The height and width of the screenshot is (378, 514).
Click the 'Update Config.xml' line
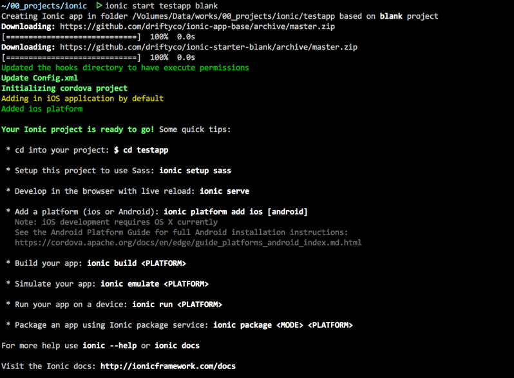click(x=40, y=78)
